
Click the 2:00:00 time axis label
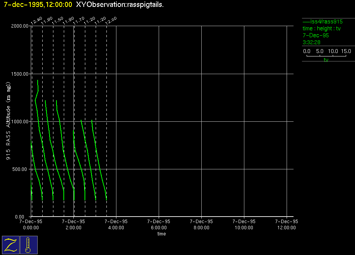click(x=73, y=227)
